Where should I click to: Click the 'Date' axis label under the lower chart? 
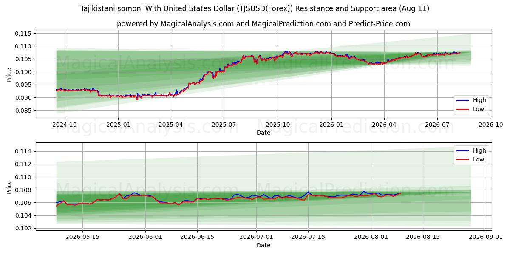263,245
